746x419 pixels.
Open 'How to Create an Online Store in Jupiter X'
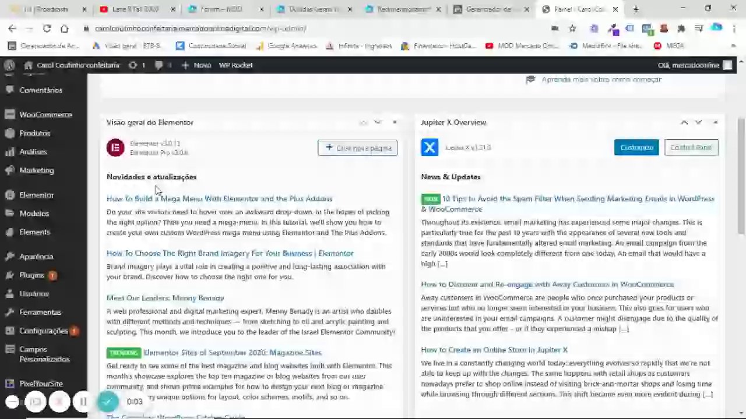(494, 350)
